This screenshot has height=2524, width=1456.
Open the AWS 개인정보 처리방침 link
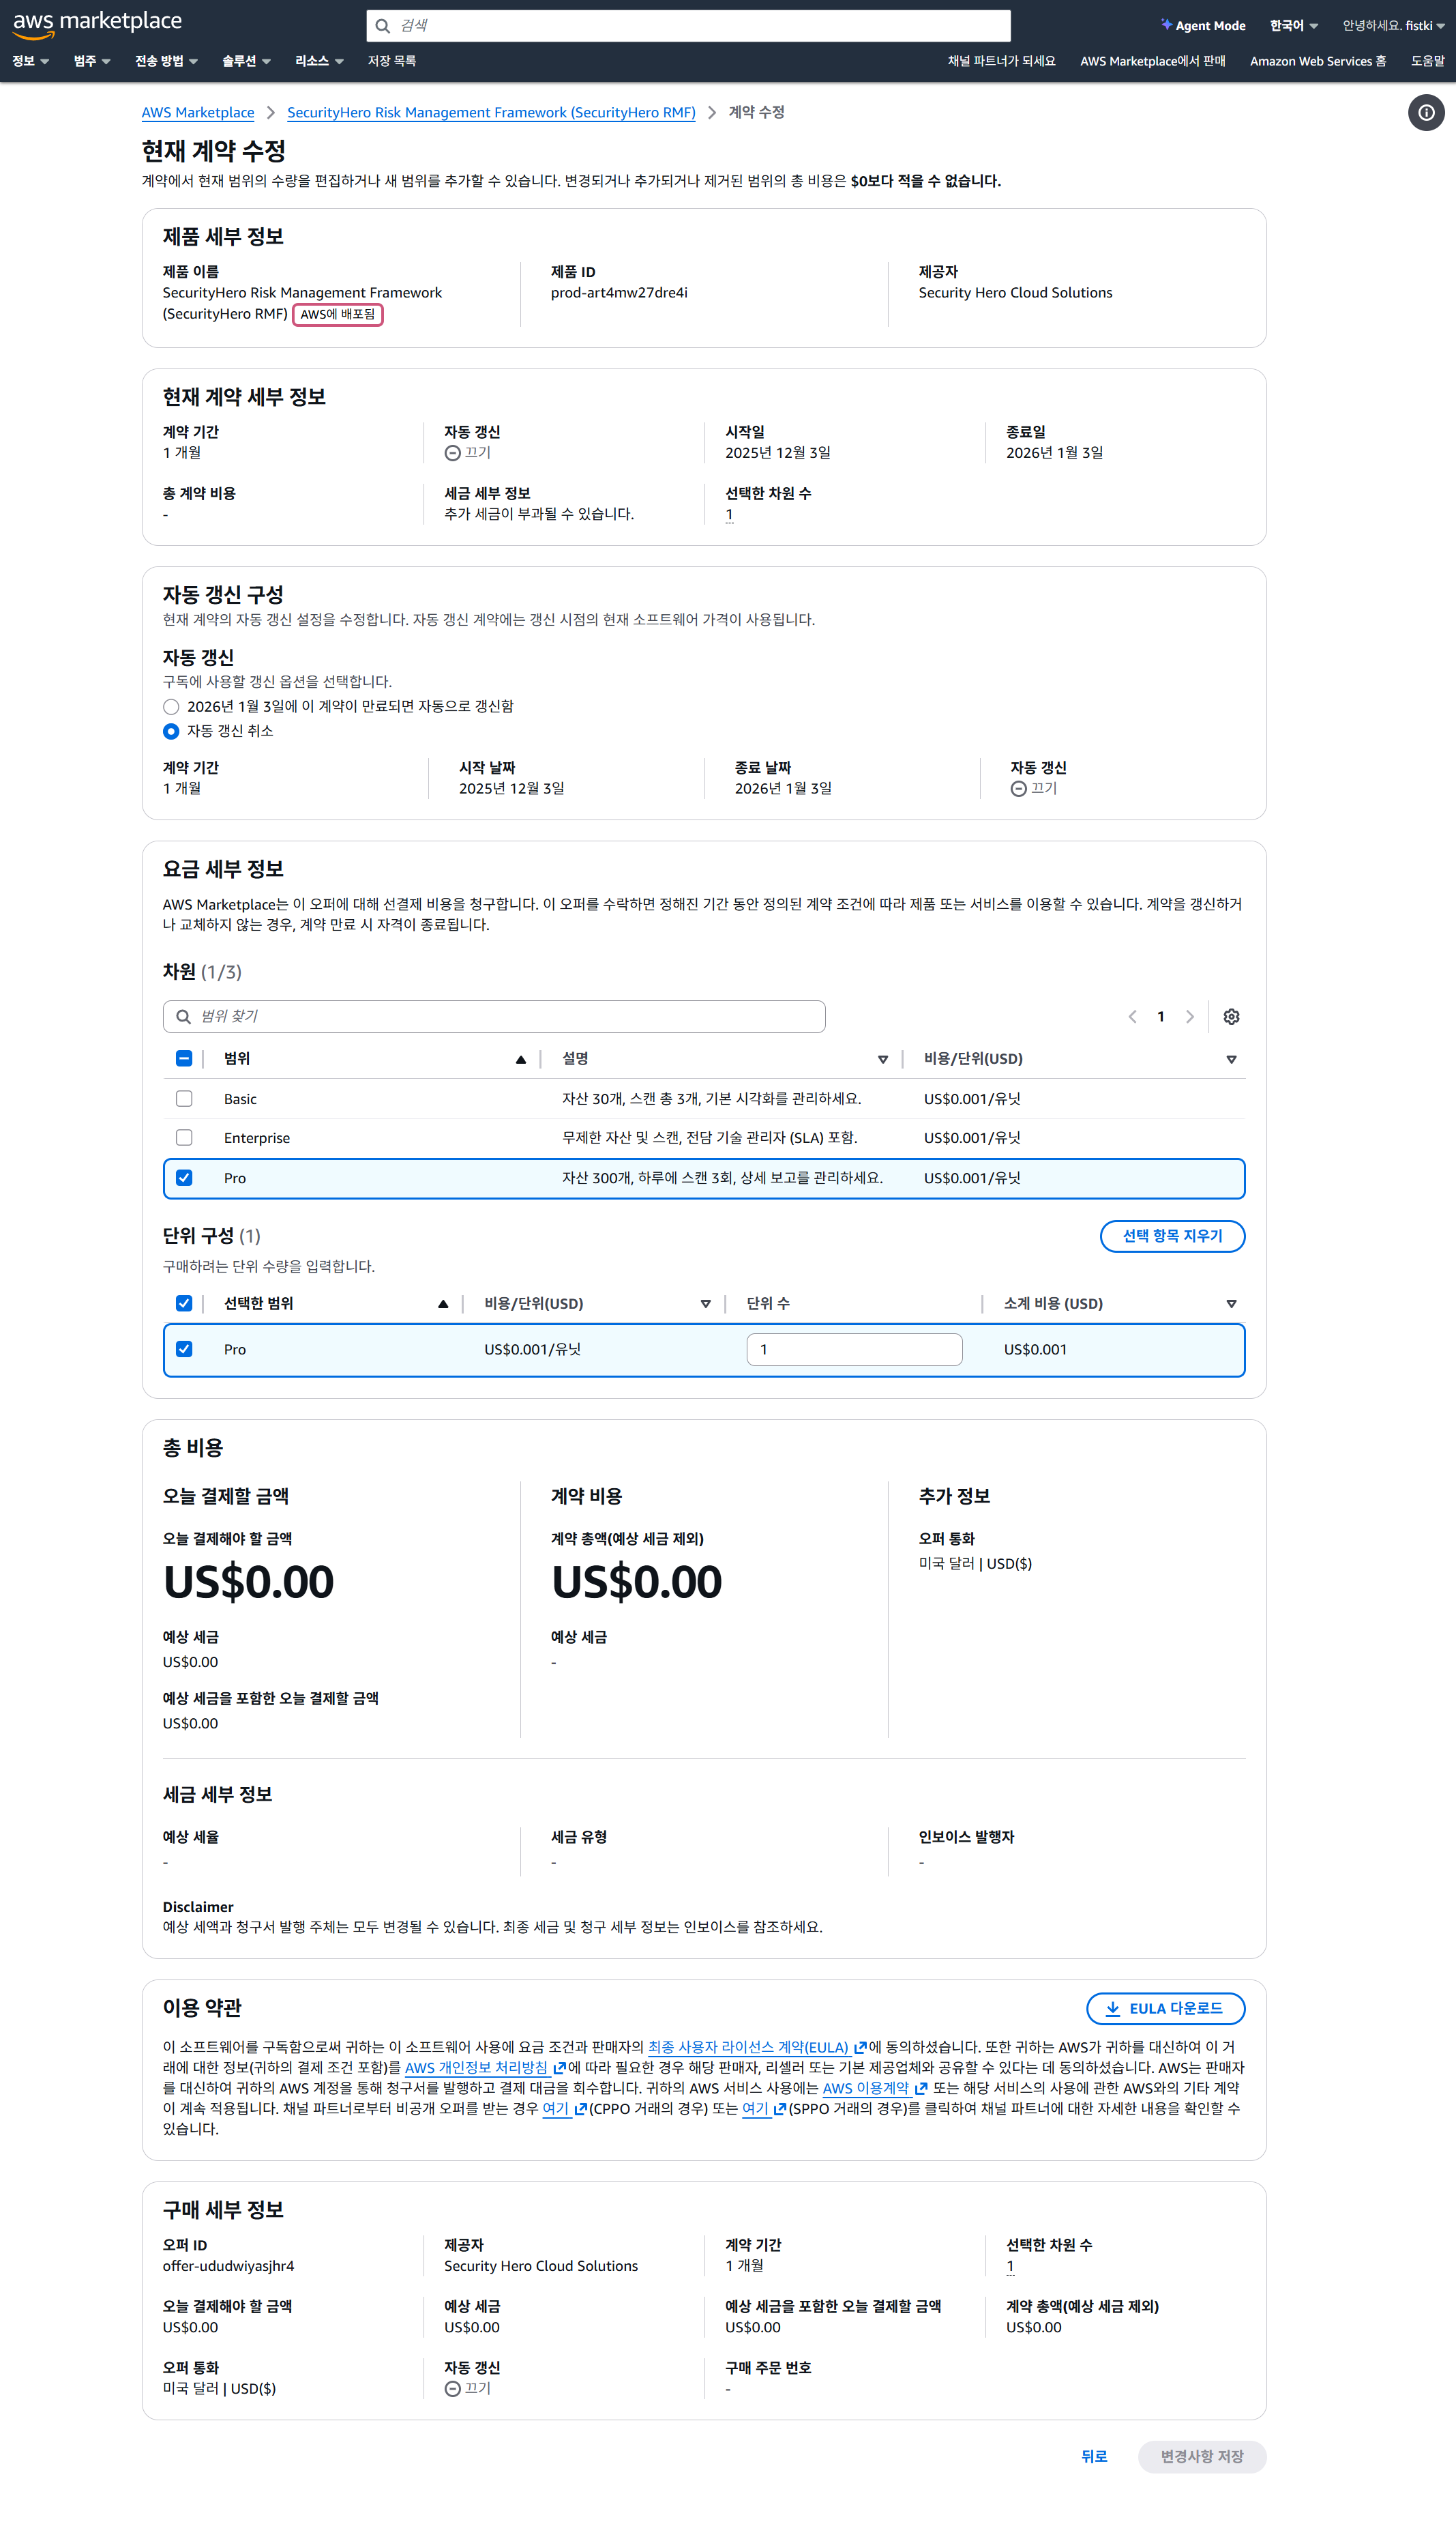point(485,2068)
